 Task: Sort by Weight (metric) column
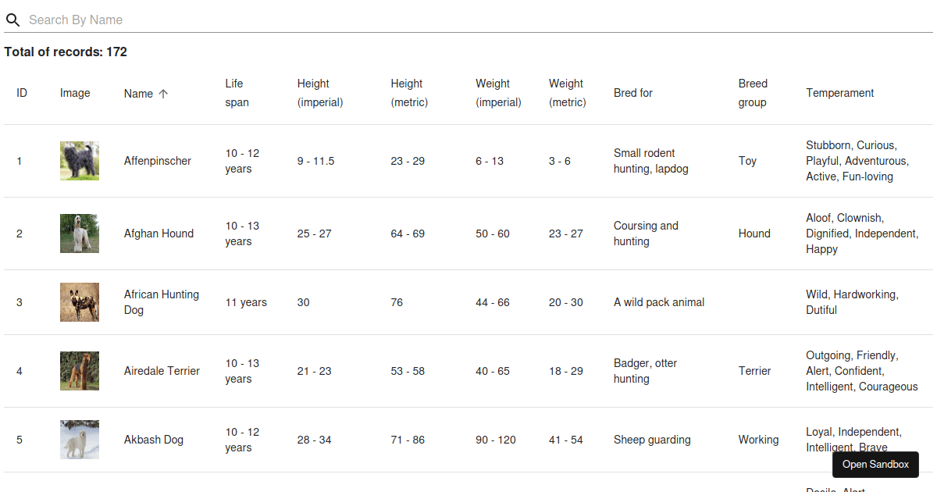pos(567,92)
